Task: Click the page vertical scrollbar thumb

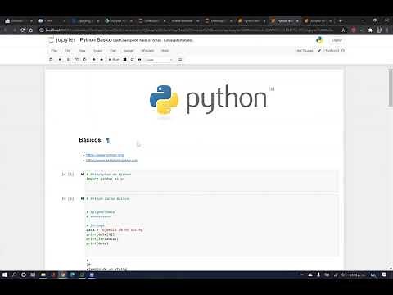Action: [391, 88]
